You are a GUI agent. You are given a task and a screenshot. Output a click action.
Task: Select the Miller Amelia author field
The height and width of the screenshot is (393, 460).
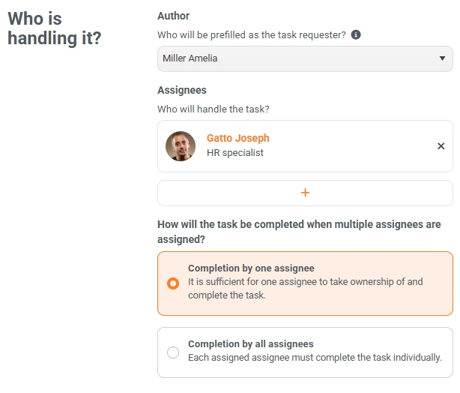[x=305, y=58]
